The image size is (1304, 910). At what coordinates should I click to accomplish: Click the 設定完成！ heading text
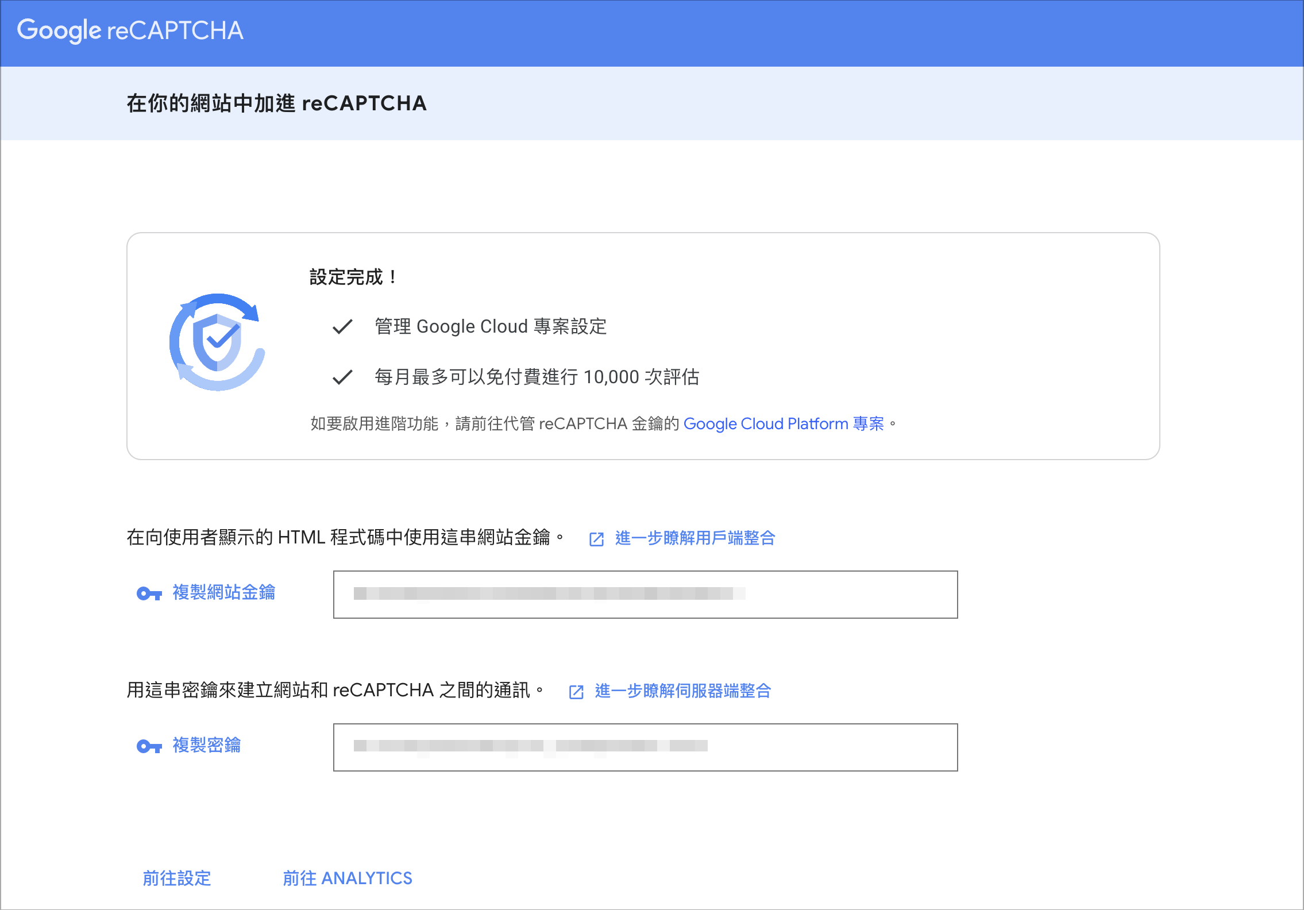(x=353, y=277)
